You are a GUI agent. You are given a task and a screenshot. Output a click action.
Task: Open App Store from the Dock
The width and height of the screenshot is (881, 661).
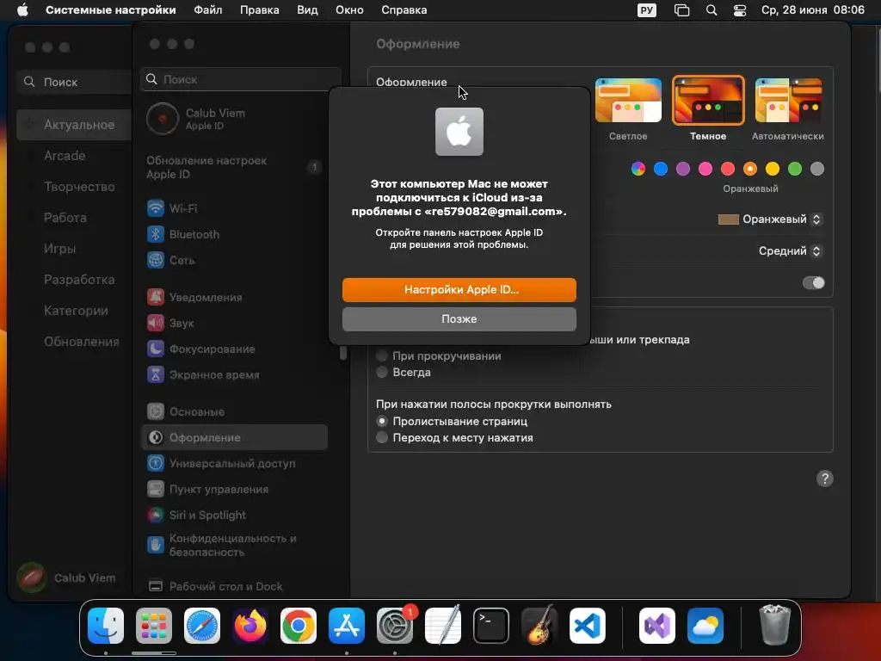347,626
